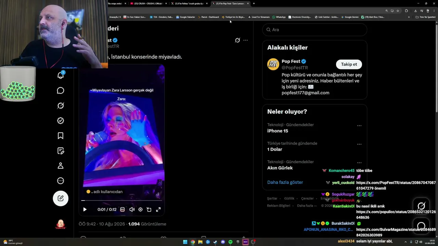Toggle picture-in-picture for the video

point(149,209)
